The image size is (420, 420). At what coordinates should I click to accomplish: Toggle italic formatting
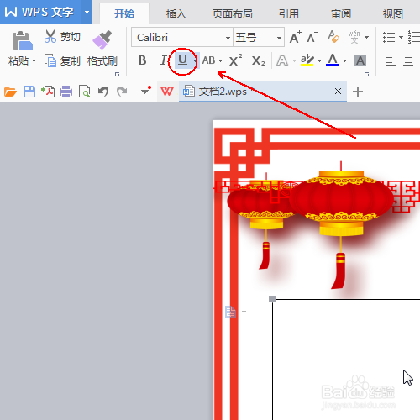(164, 60)
